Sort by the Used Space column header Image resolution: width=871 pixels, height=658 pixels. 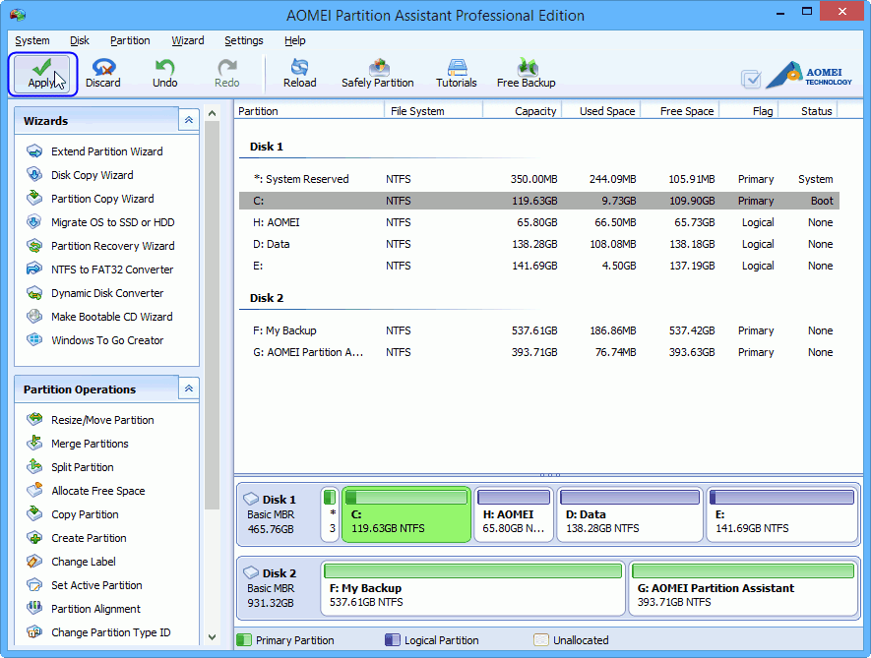click(601, 111)
